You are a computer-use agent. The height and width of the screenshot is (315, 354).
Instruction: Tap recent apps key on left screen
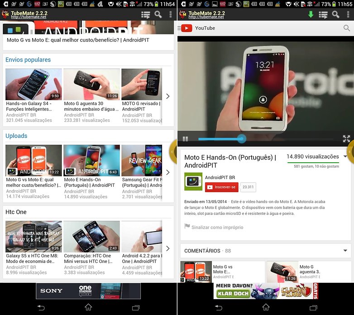[x=136, y=308]
